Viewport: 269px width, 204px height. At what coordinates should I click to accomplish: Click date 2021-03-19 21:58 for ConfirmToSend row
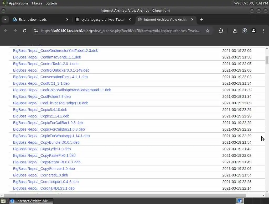[237, 57]
